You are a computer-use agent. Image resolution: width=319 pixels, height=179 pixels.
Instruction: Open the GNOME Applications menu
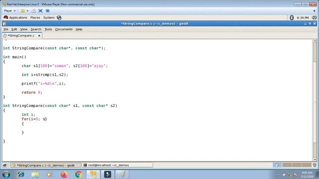[x=18, y=18]
